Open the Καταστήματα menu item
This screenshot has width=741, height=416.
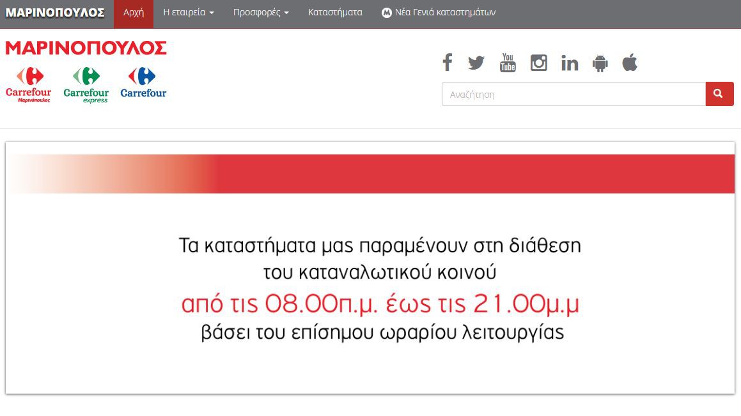[x=335, y=13]
